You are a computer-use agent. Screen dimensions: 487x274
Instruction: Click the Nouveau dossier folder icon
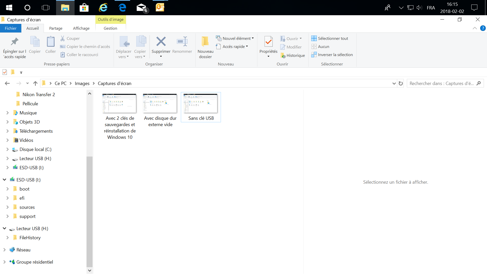205,42
